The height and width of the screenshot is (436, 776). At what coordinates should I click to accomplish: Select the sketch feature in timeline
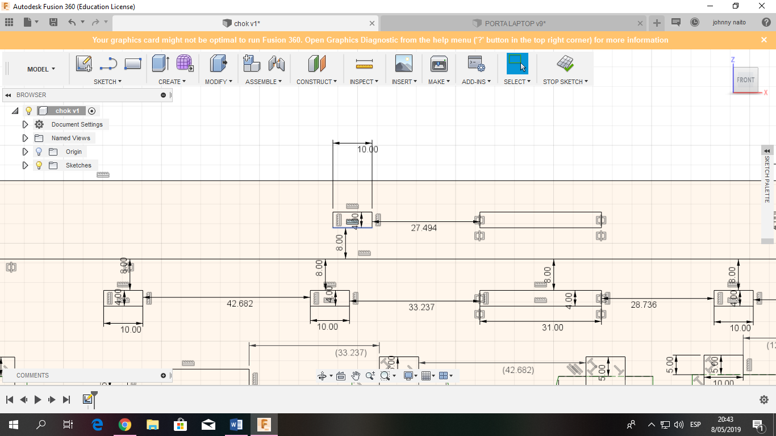(87, 400)
